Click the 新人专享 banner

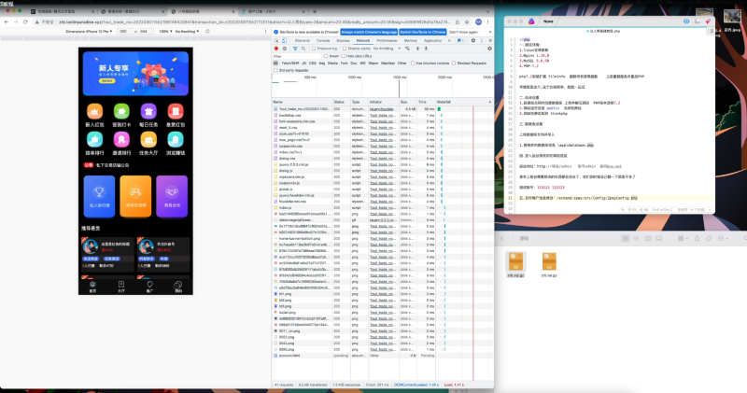click(x=135, y=74)
